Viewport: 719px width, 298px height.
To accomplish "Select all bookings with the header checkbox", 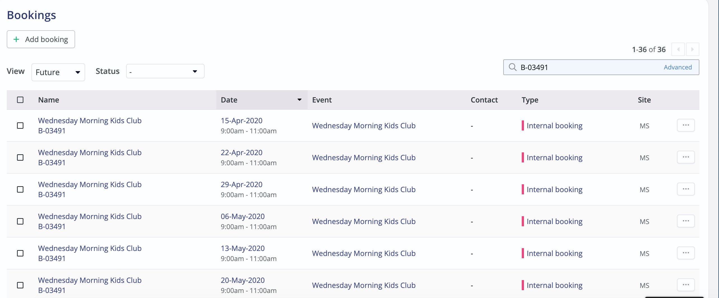I will [20, 100].
